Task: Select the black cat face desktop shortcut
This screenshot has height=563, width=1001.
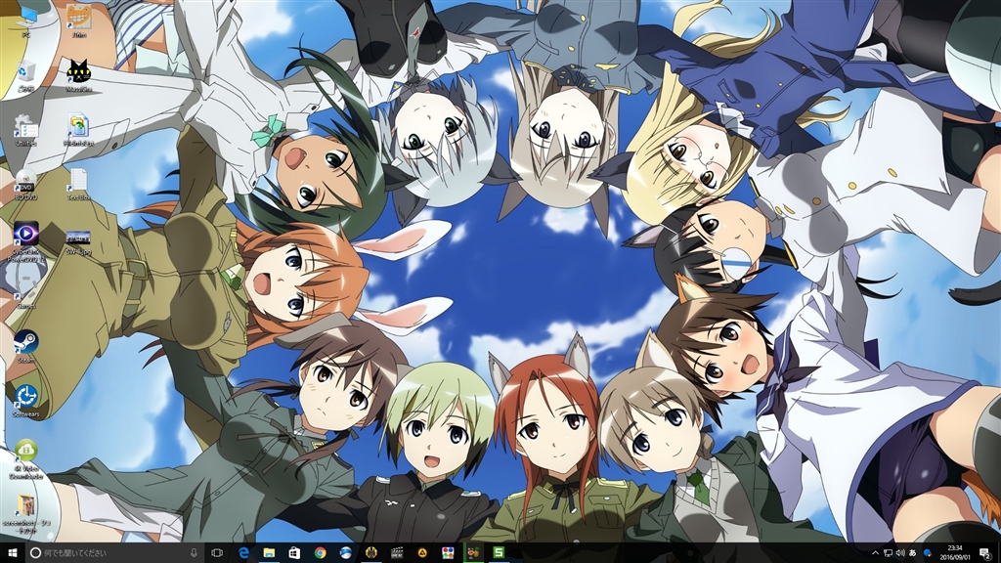Action: [x=78, y=74]
